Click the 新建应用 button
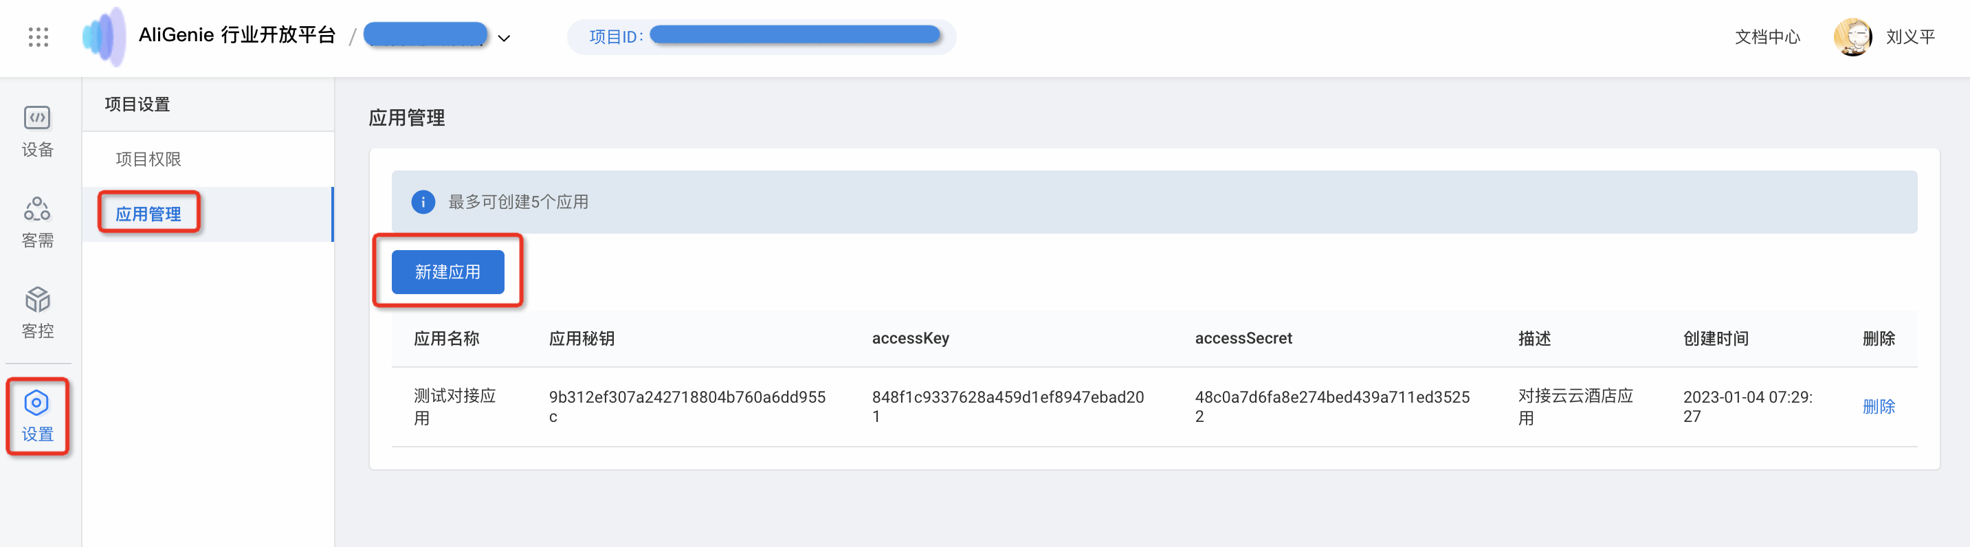 (448, 271)
